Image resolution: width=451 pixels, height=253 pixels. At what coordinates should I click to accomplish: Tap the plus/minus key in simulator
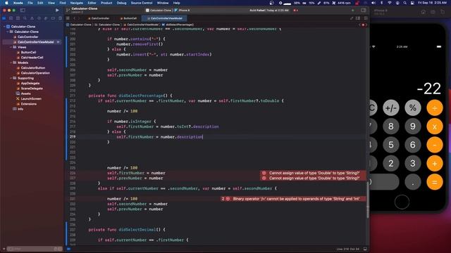coord(391,108)
